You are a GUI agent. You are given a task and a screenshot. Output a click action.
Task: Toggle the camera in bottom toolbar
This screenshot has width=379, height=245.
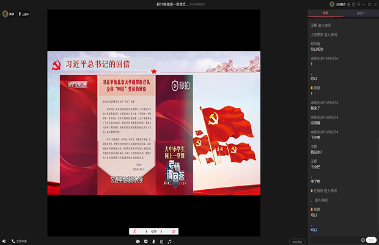138,241
